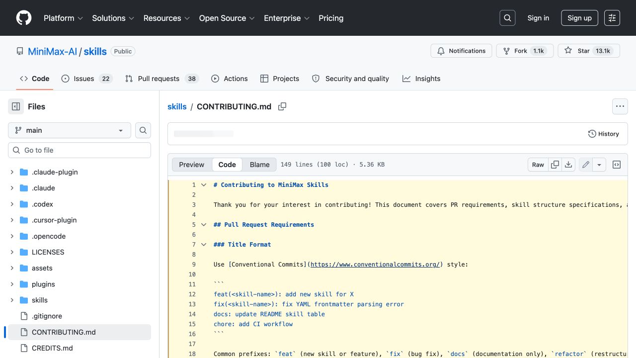Viewport: 636px width, 358px height.
Task: Click the GitHub logo icon
Action: coord(24,18)
